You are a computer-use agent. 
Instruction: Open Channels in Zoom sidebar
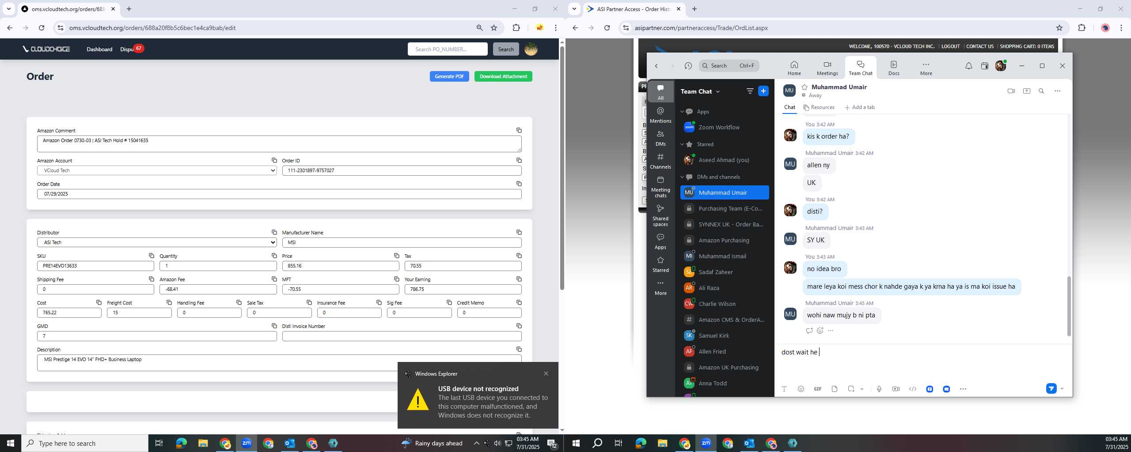click(x=660, y=161)
